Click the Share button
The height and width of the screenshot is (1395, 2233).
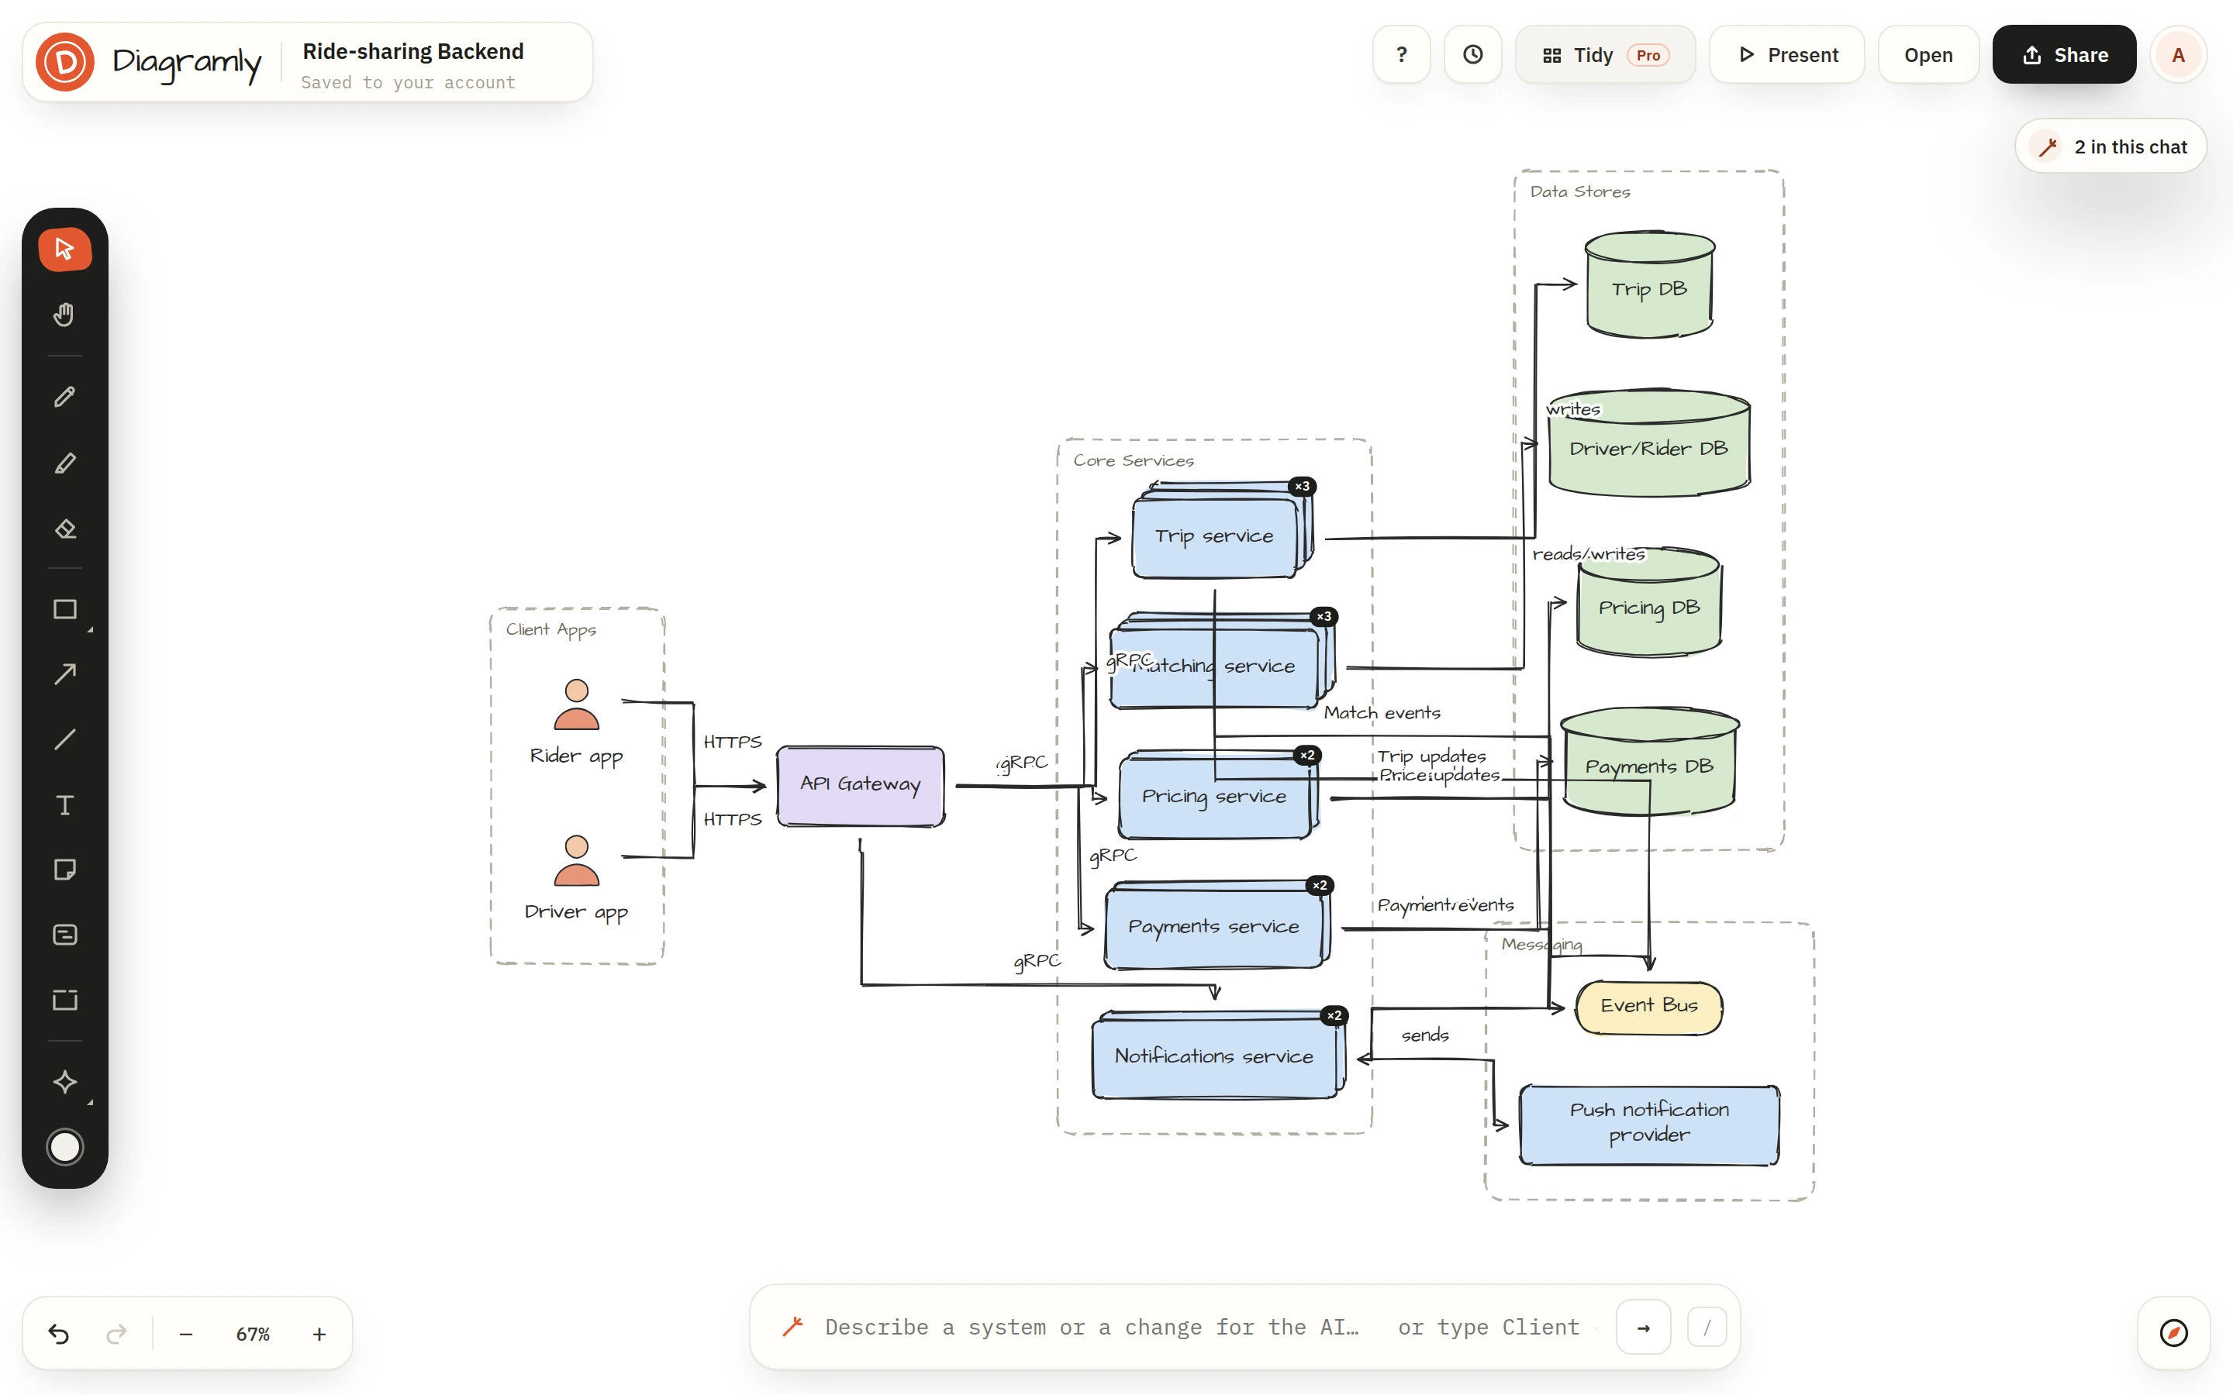[2064, 54]
